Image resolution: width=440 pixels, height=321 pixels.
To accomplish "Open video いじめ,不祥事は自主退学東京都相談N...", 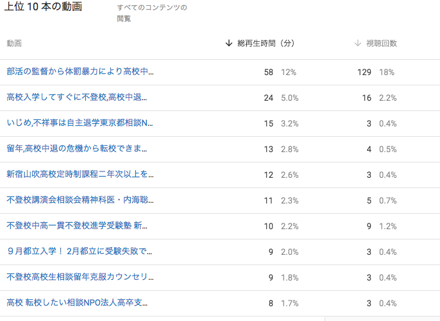I will [80, 123].
